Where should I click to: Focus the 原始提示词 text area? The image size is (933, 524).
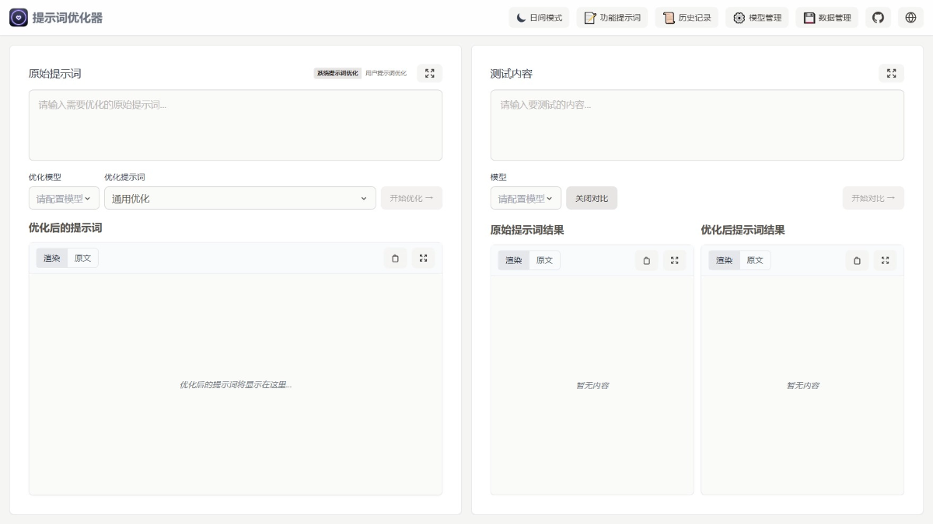pyautogui.click(x=236, y=125)
